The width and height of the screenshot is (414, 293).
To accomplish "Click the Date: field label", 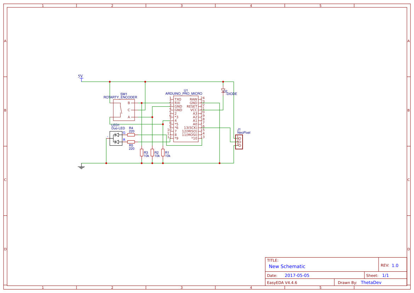I will coord(272,276).
